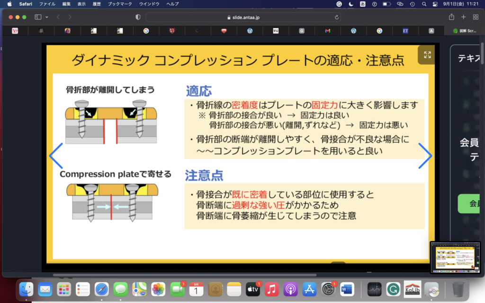Image resolution: width=485 pixels, height=303 pixels.
Task: Switch to the Yahoo pinned tab
Action: (x=15, y=31)
